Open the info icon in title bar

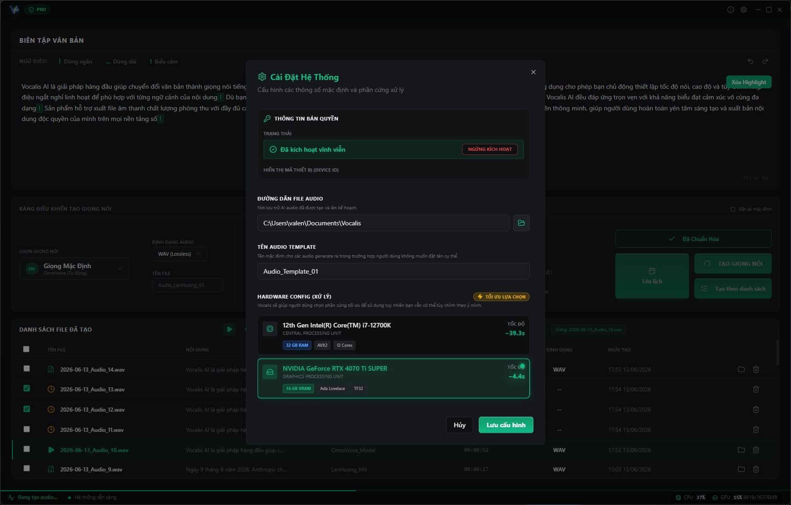point(731,10)
